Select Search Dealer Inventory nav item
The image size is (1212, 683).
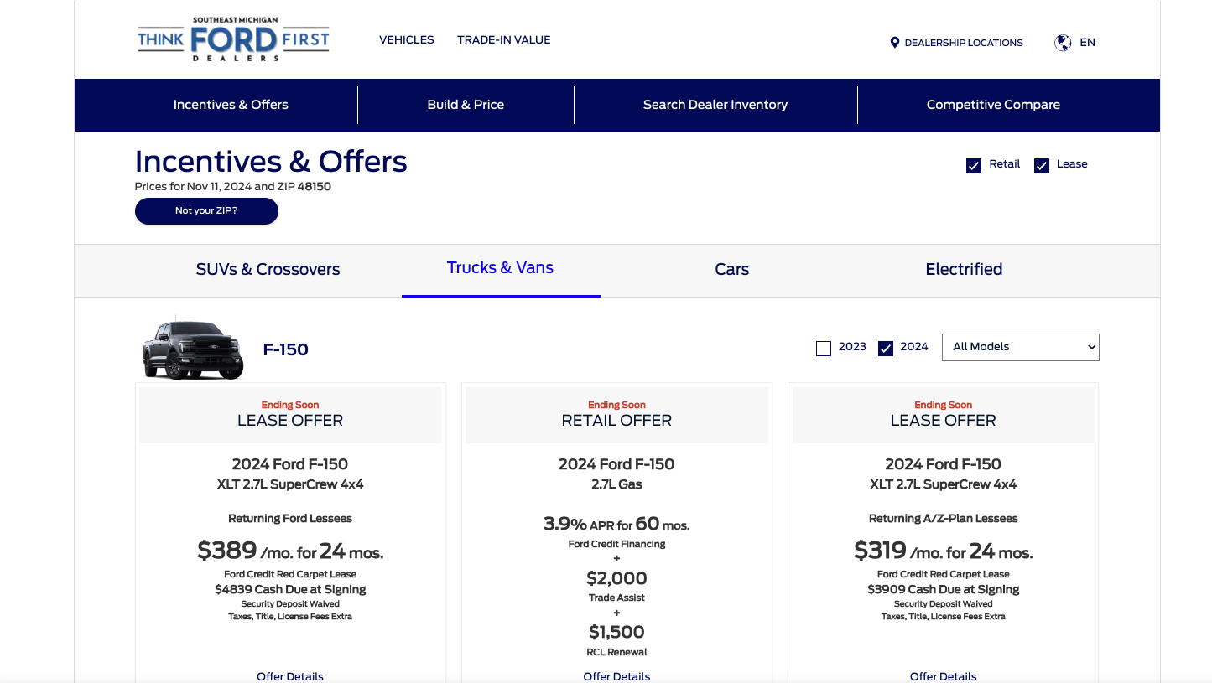715,105
